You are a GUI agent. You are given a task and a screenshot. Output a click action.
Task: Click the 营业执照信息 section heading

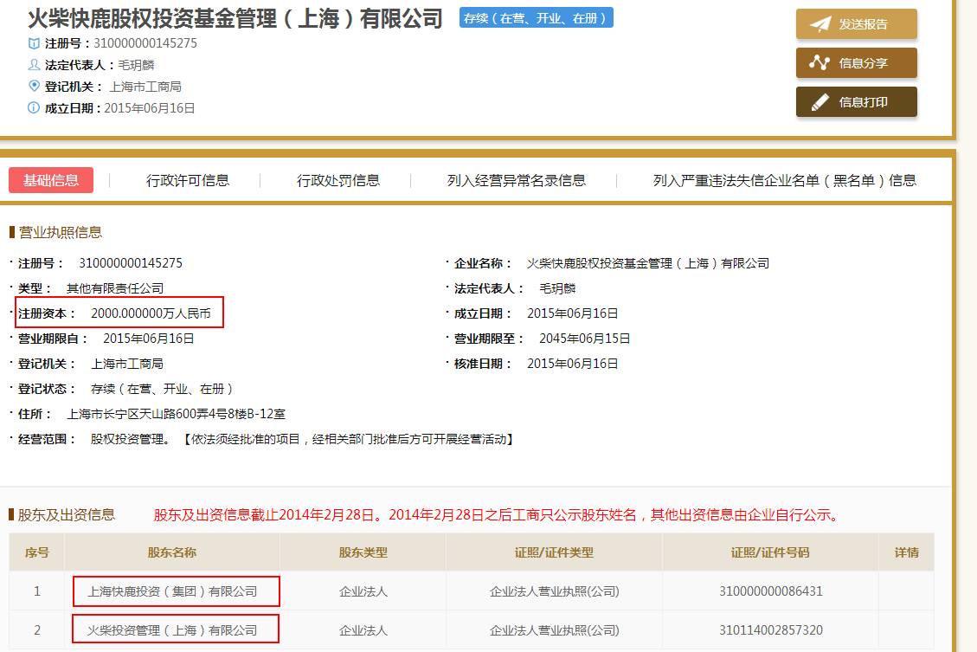[61, 233]
